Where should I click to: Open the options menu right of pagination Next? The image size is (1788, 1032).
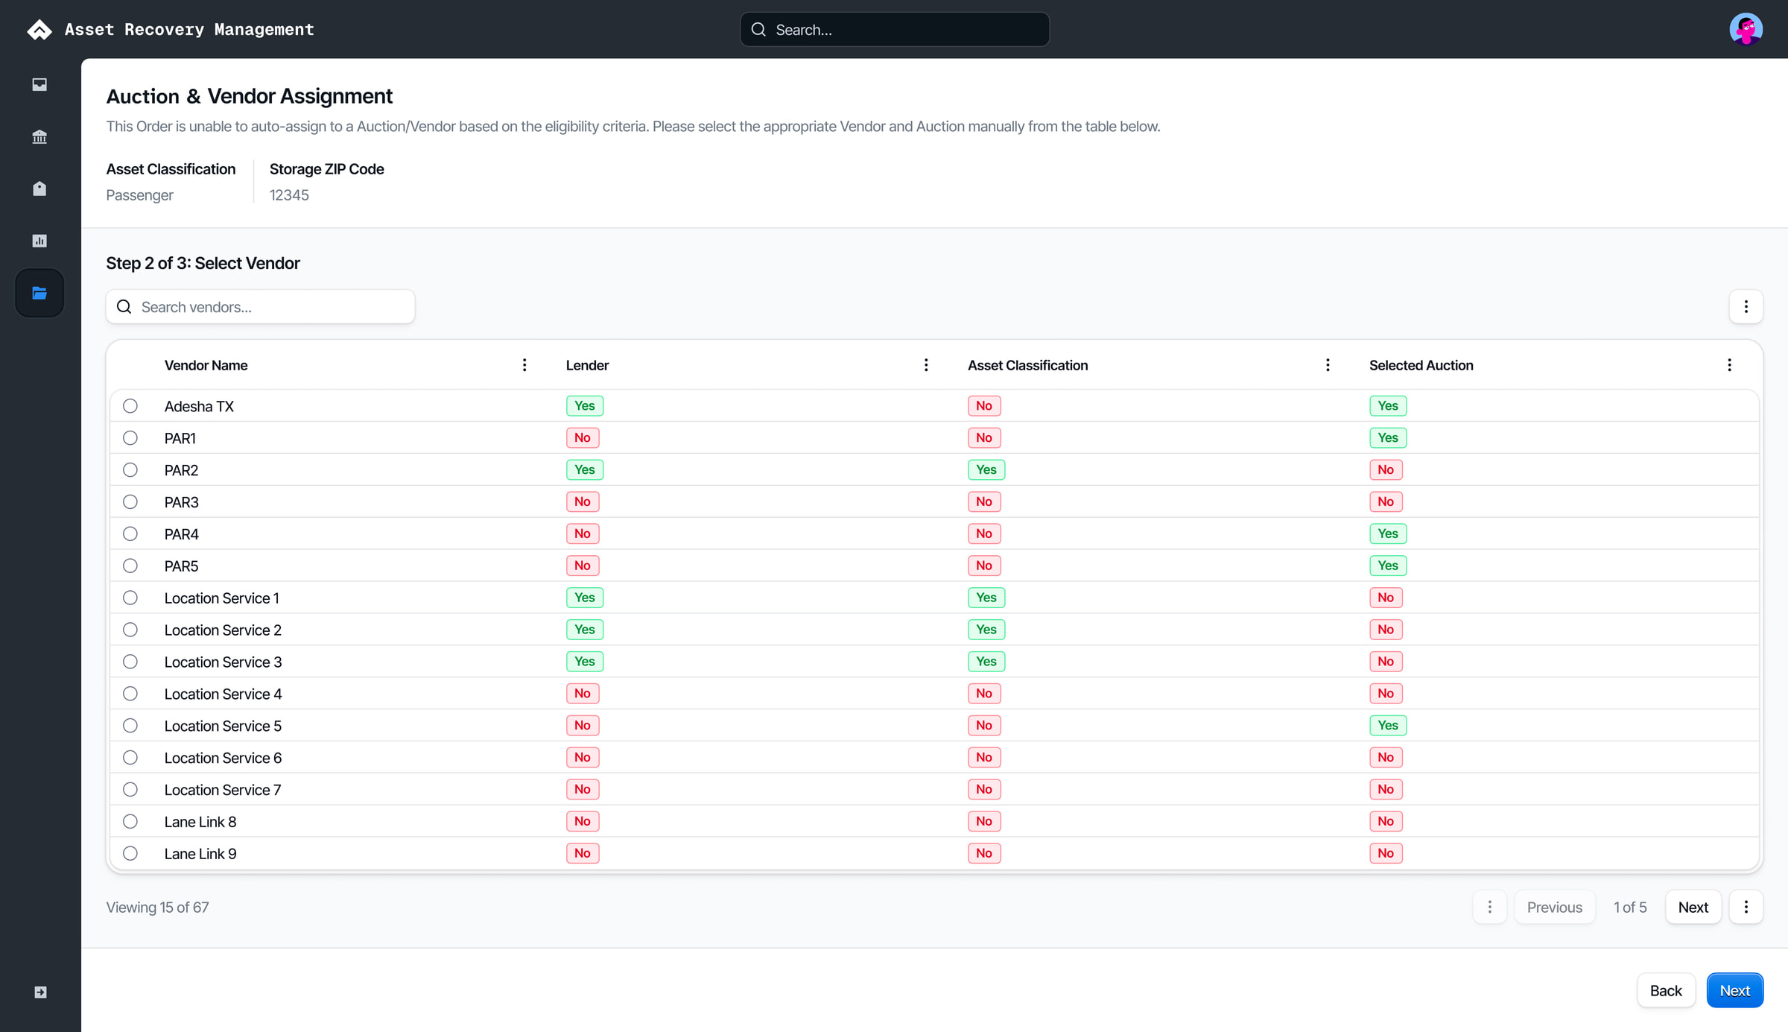tap(1746, 907)
